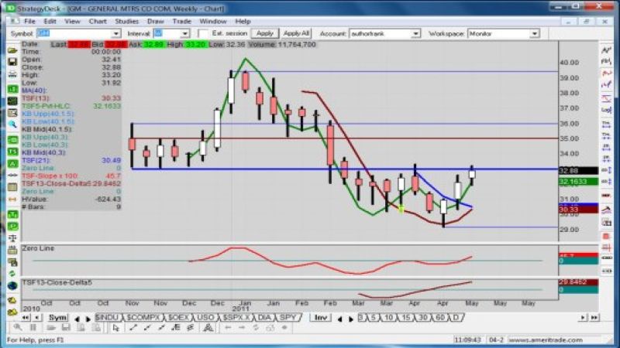
Task: Click the print icon in left sidebar
Action: pos(12,75)
